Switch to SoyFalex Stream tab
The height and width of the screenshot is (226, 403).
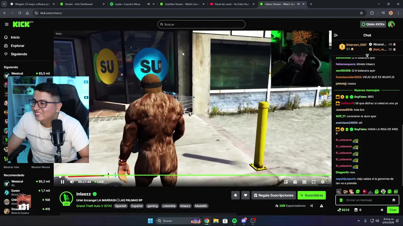tap(182, 4)
